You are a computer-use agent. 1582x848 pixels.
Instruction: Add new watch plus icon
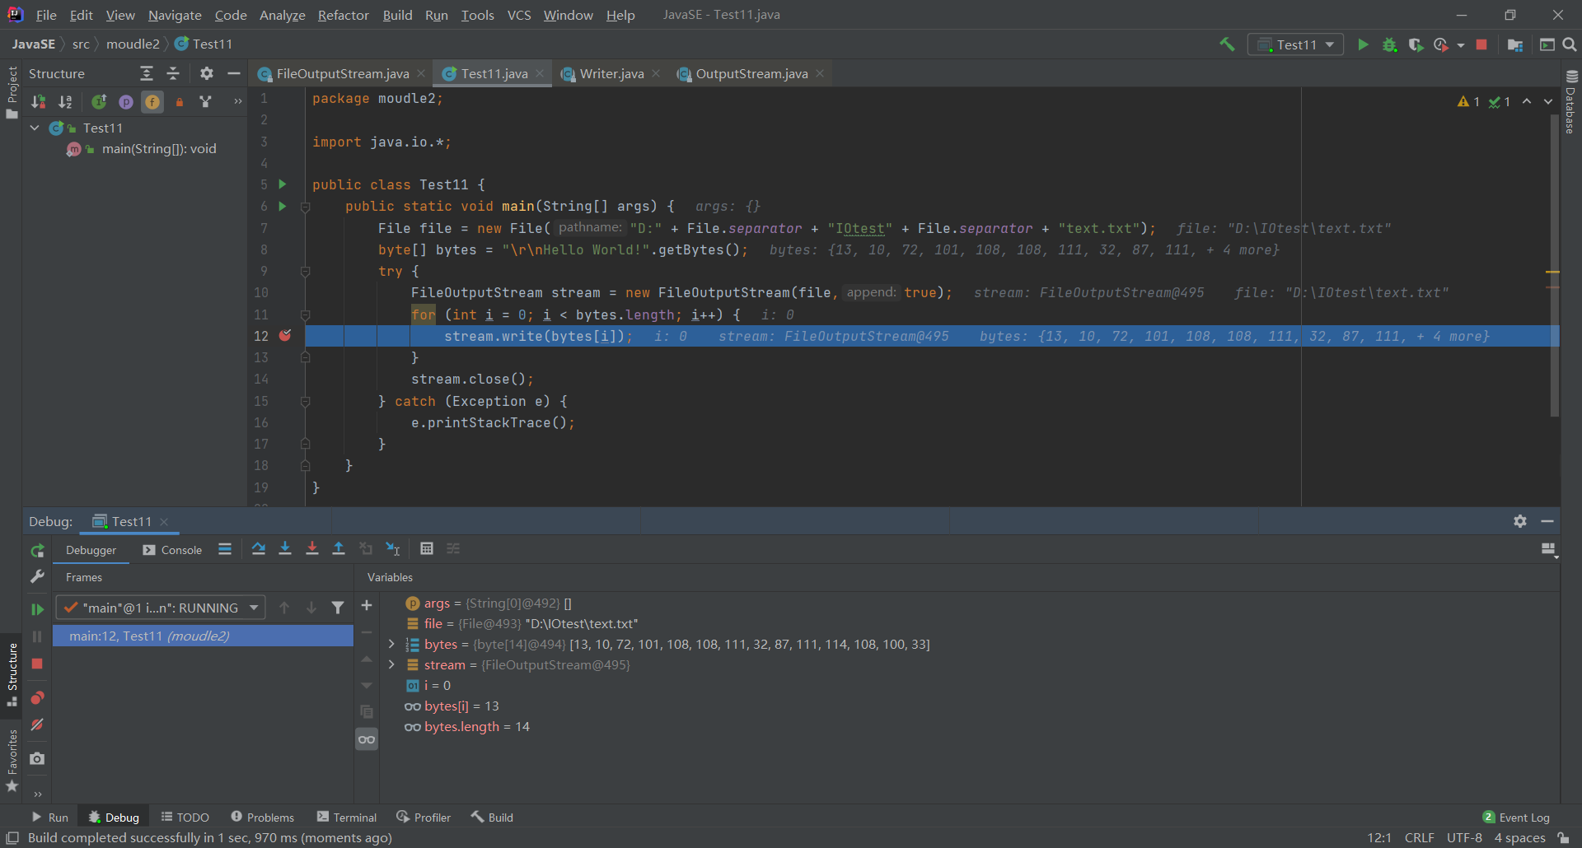click(x=367, y=606)
